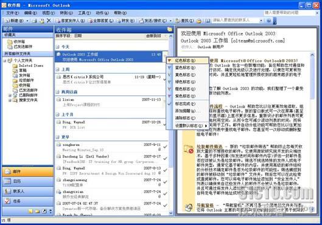Open 收件箱 in favorites folders
The height and width of the screenshot is (225, 322).
(16, 41)
